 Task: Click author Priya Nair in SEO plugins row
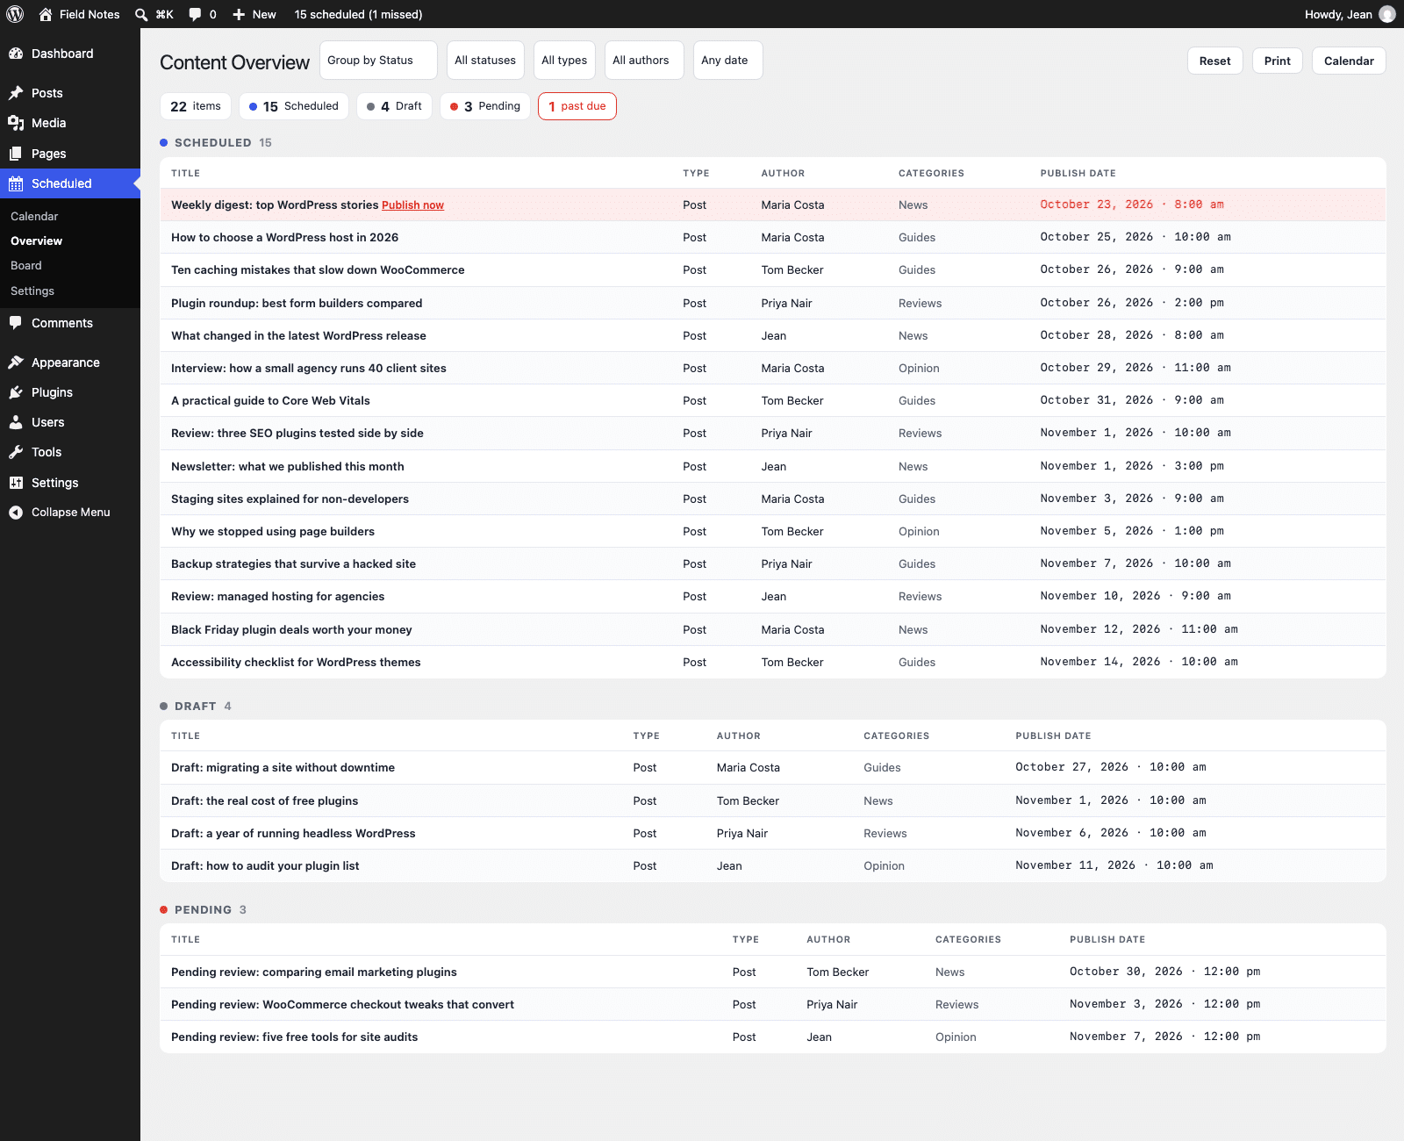click(x=786, y=434)
